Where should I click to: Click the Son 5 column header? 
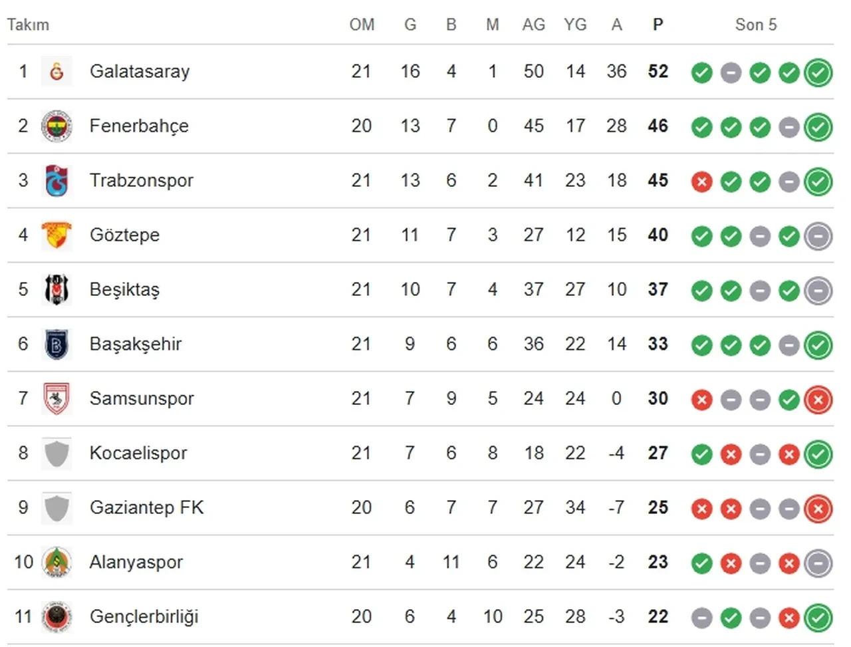[755, 25]
